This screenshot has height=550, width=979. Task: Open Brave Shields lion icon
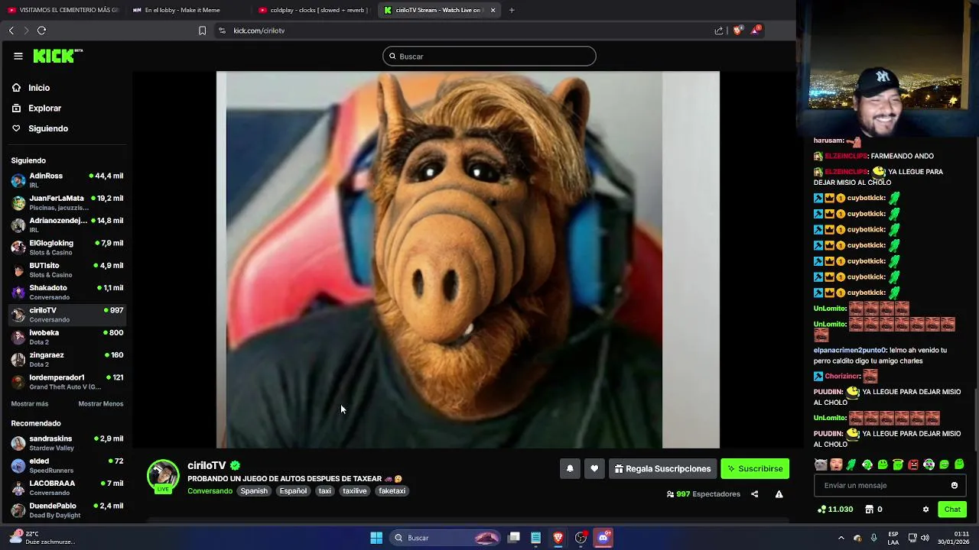point(738,31)
